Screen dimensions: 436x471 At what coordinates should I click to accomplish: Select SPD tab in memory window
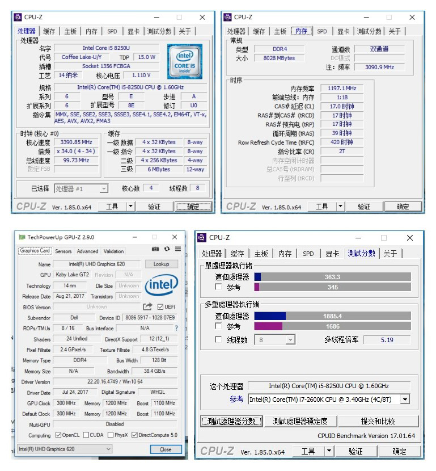(322, 31)
